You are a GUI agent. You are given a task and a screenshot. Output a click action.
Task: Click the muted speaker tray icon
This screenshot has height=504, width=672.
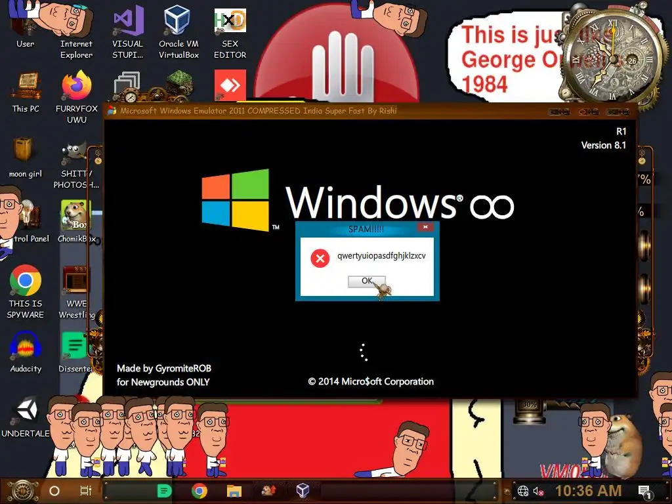coord(538,491)
